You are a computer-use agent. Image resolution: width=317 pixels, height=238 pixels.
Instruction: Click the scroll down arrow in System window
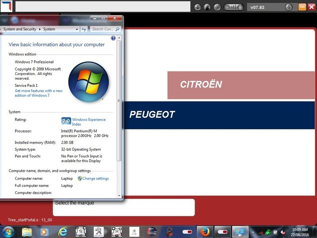coord(119,196)
